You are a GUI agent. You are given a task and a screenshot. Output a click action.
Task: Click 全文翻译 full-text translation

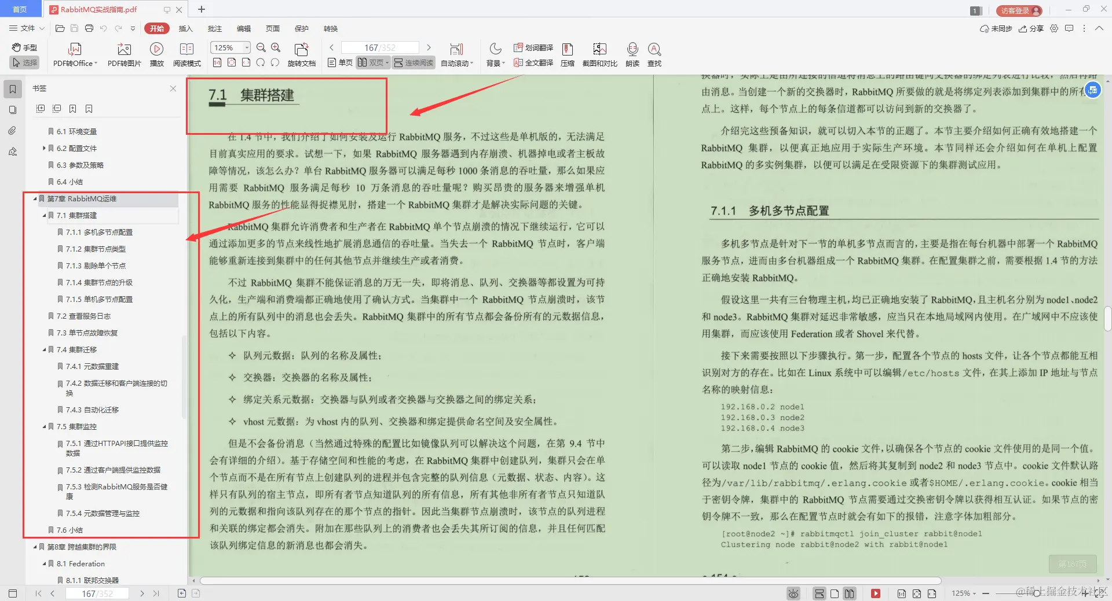pos(533,62)
